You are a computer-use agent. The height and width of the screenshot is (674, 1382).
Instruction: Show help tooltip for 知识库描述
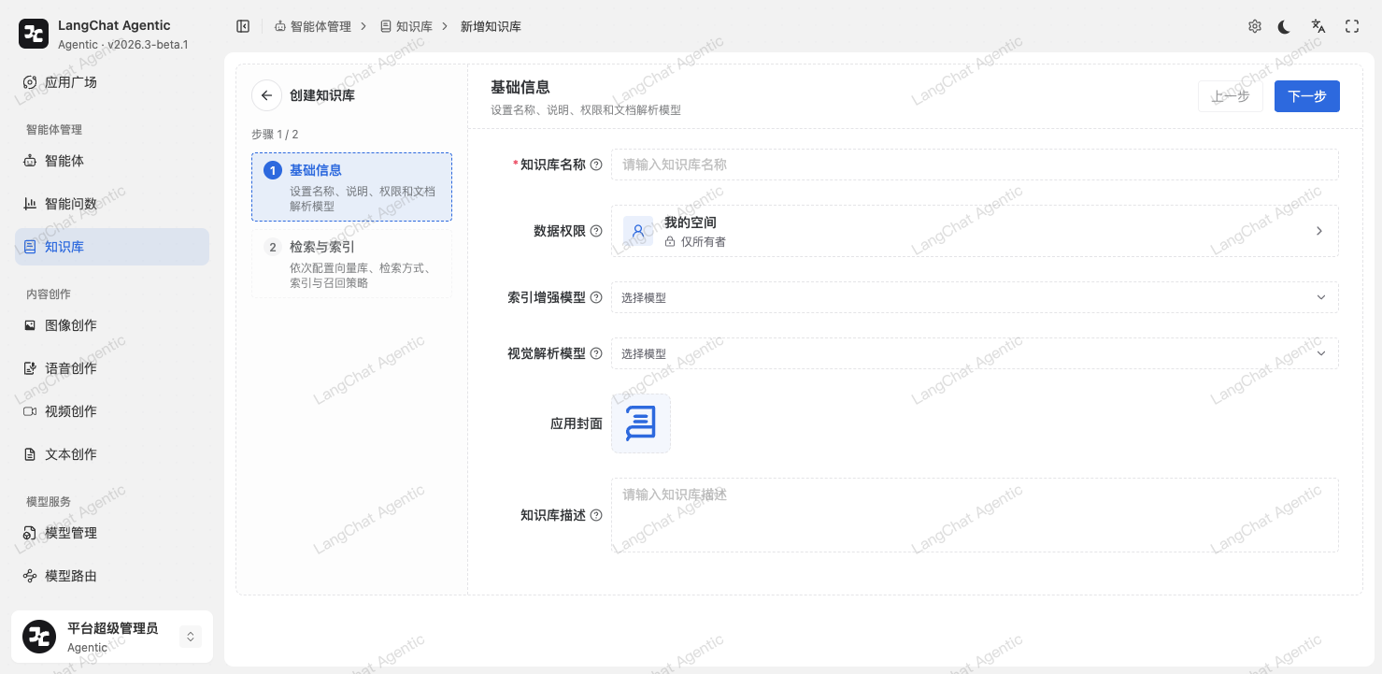pos(596,515)
